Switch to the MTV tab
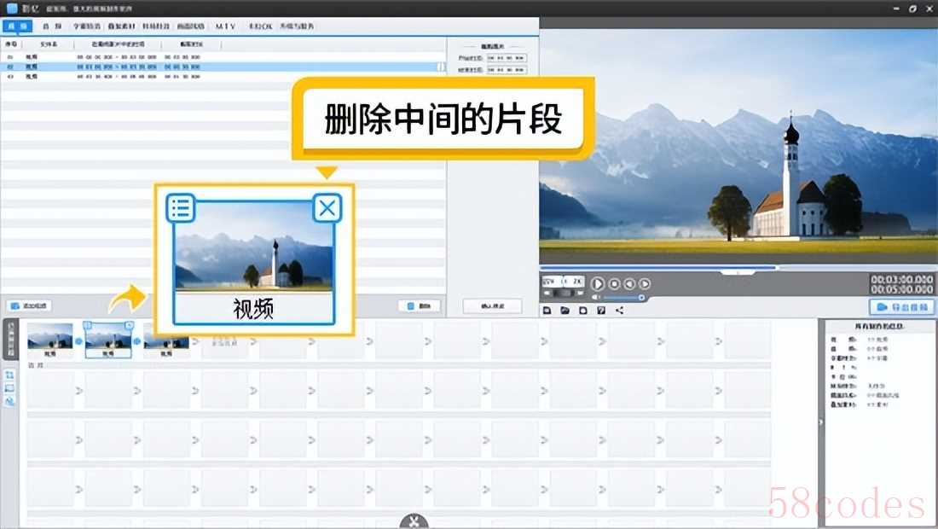 click(x=225, y=26)
